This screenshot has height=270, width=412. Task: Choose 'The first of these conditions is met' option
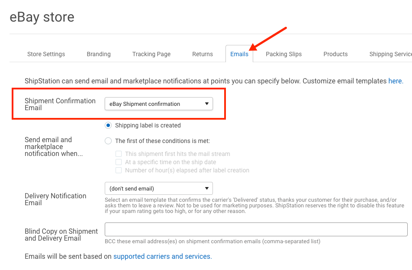pos(108,141)
